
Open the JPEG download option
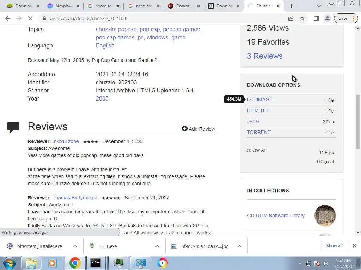pyautogui.click(x=253, y=121)
